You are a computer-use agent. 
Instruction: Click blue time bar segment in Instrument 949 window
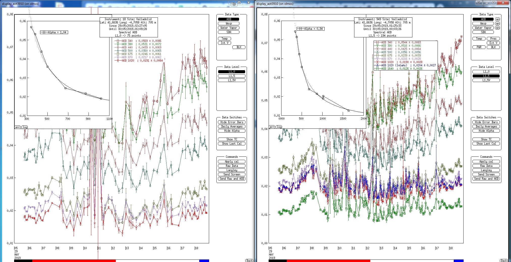[459, 261]
